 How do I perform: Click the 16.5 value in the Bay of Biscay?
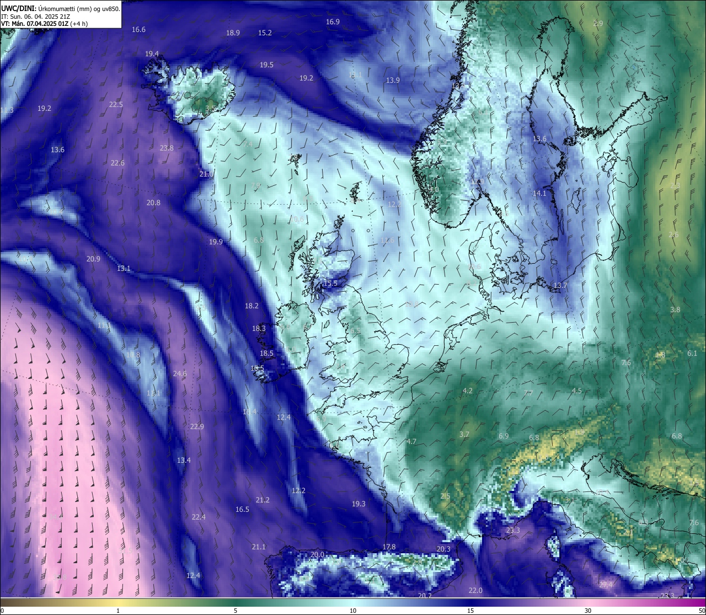tap(242, 510)
